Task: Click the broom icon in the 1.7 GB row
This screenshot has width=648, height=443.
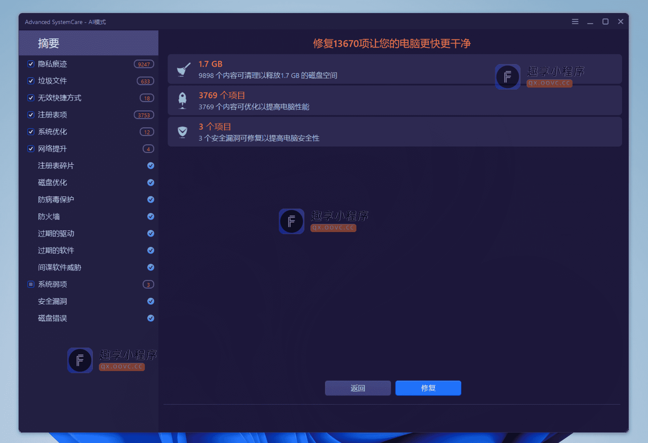Action: coord(183,69)
